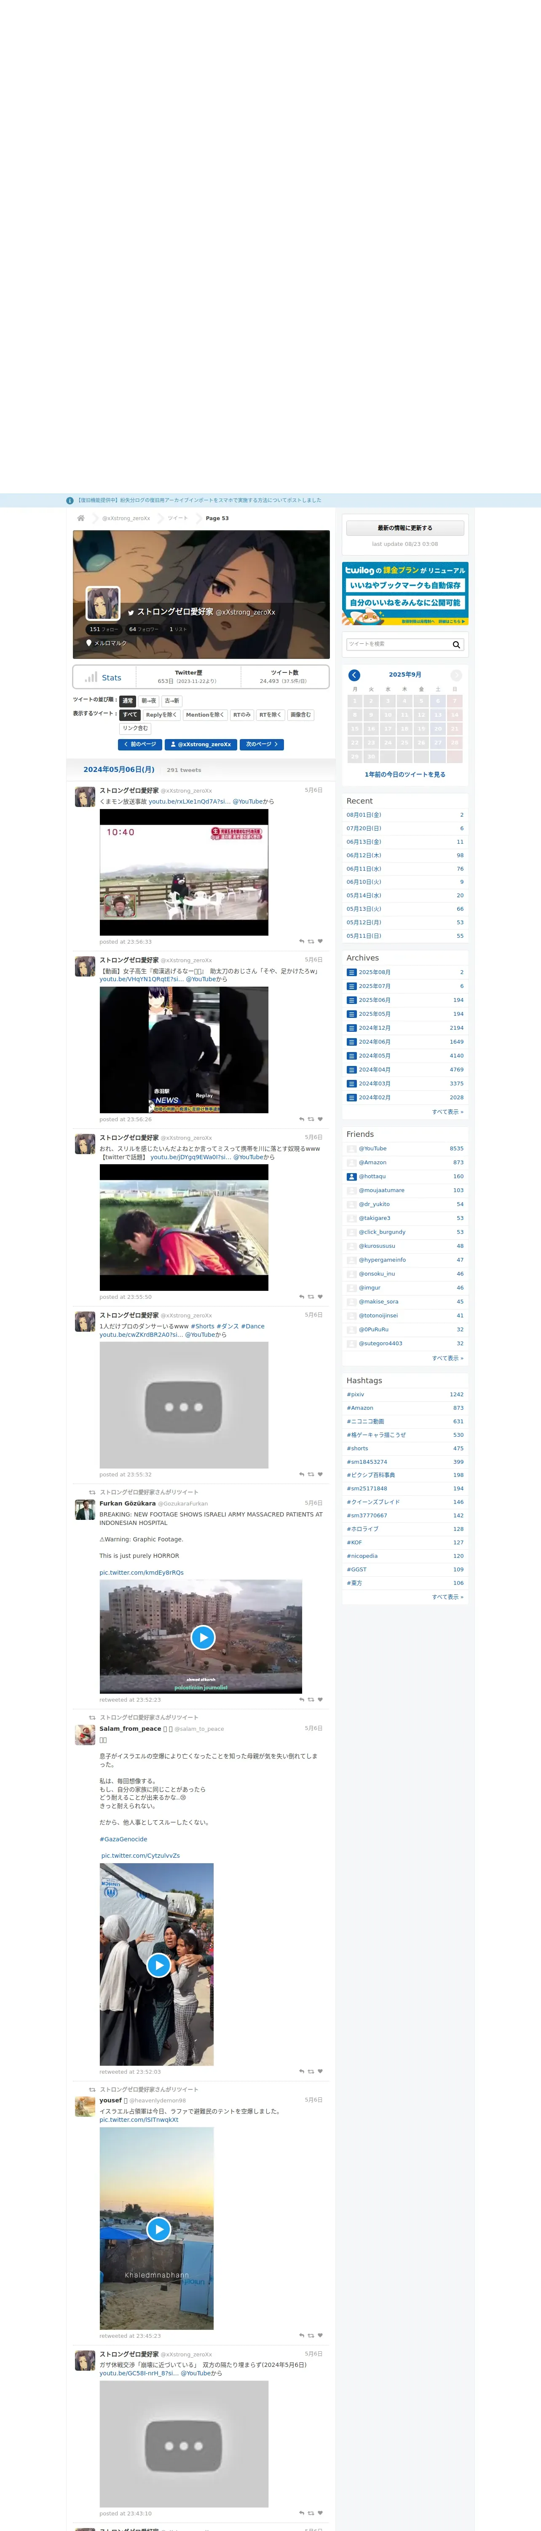This screenshot has width=541, height=2531.
Task: Open list icon for 2024年02月 archive
Action: [351, 1098]
